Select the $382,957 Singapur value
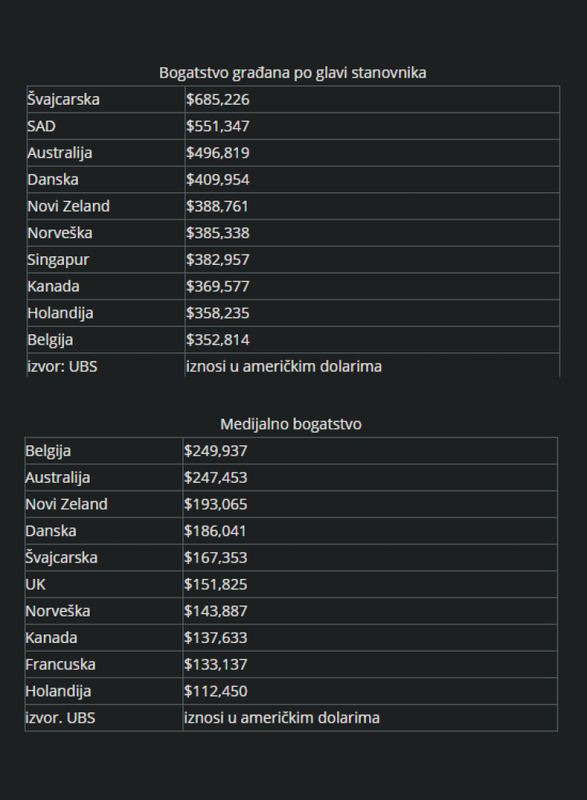The image size is (587, 800). (x=218, y=259)
